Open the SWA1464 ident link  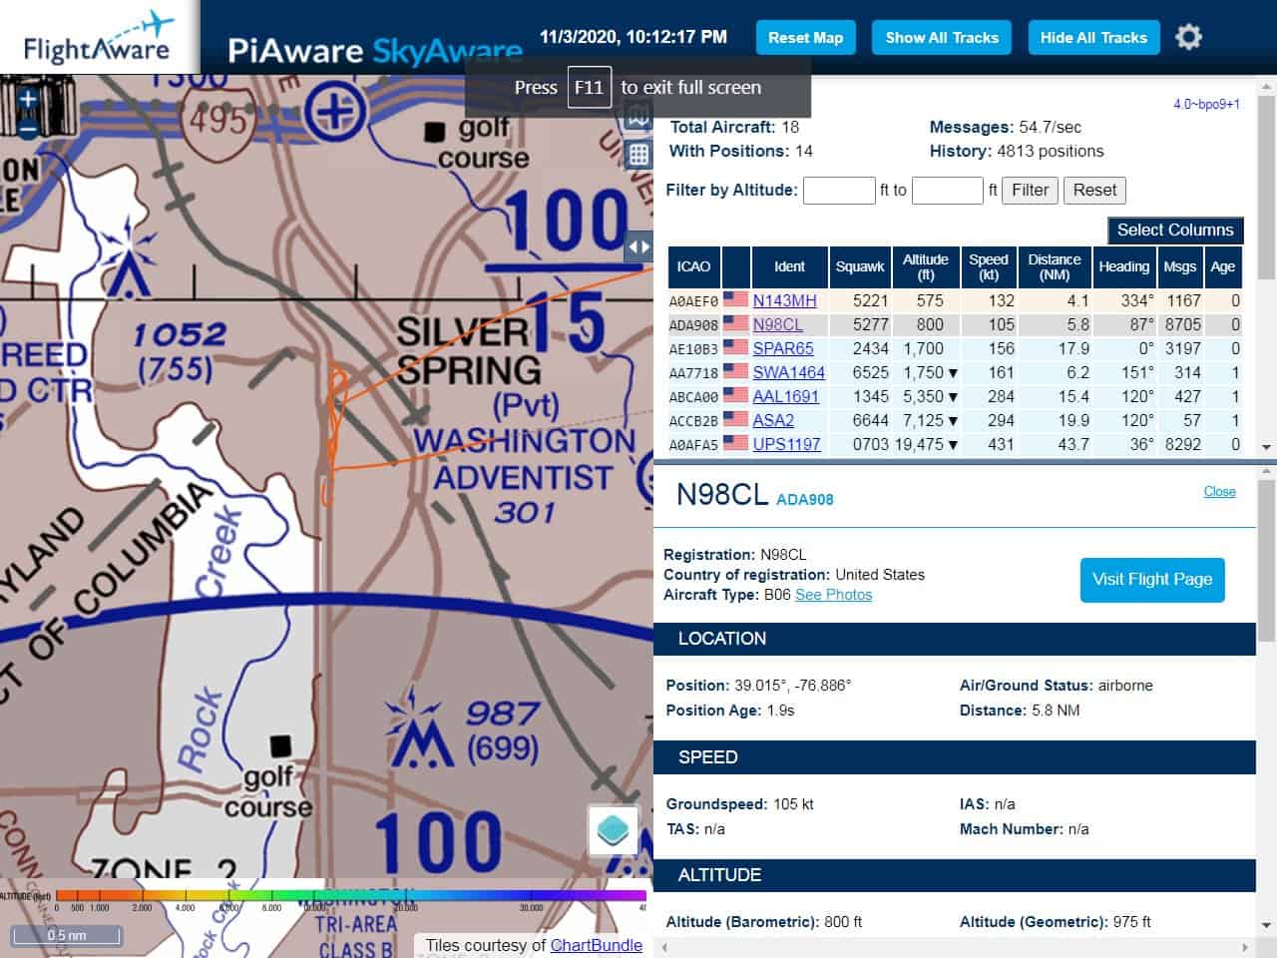tap(788, 372)
